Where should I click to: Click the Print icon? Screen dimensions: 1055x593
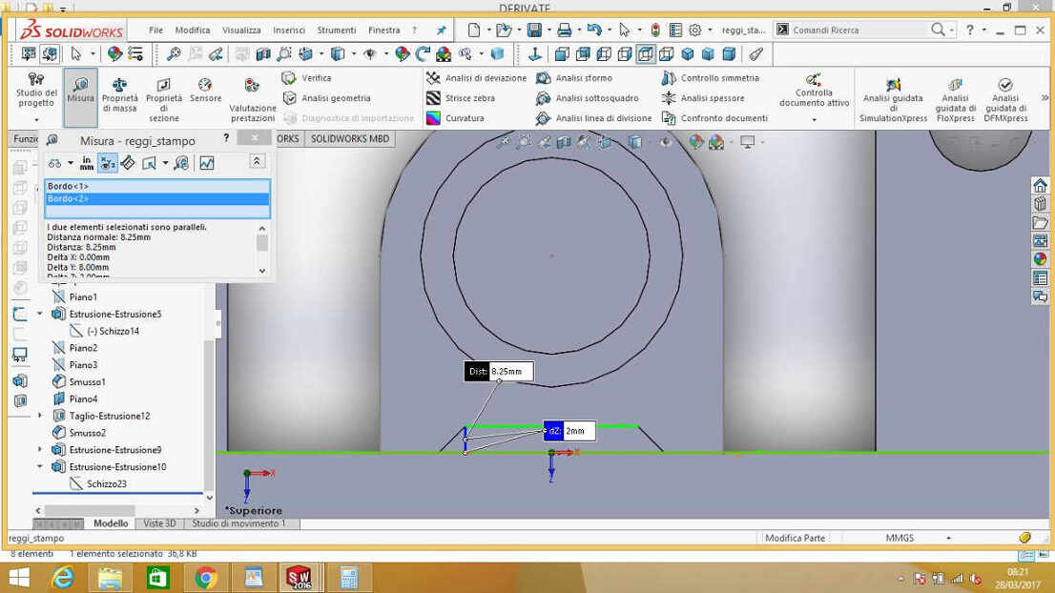pos(565,30)
